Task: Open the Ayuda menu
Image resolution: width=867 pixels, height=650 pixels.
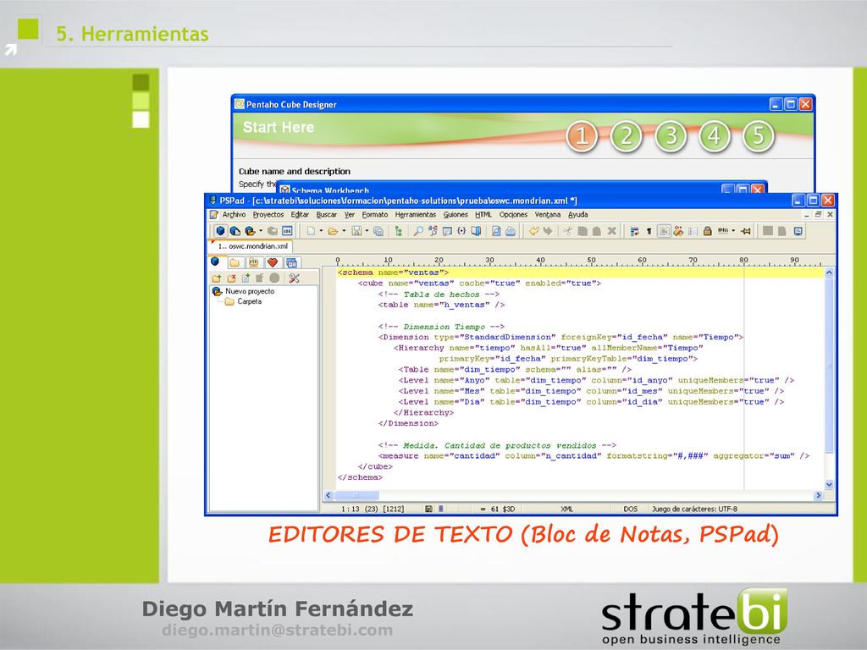Action: (x=577, y=214)
